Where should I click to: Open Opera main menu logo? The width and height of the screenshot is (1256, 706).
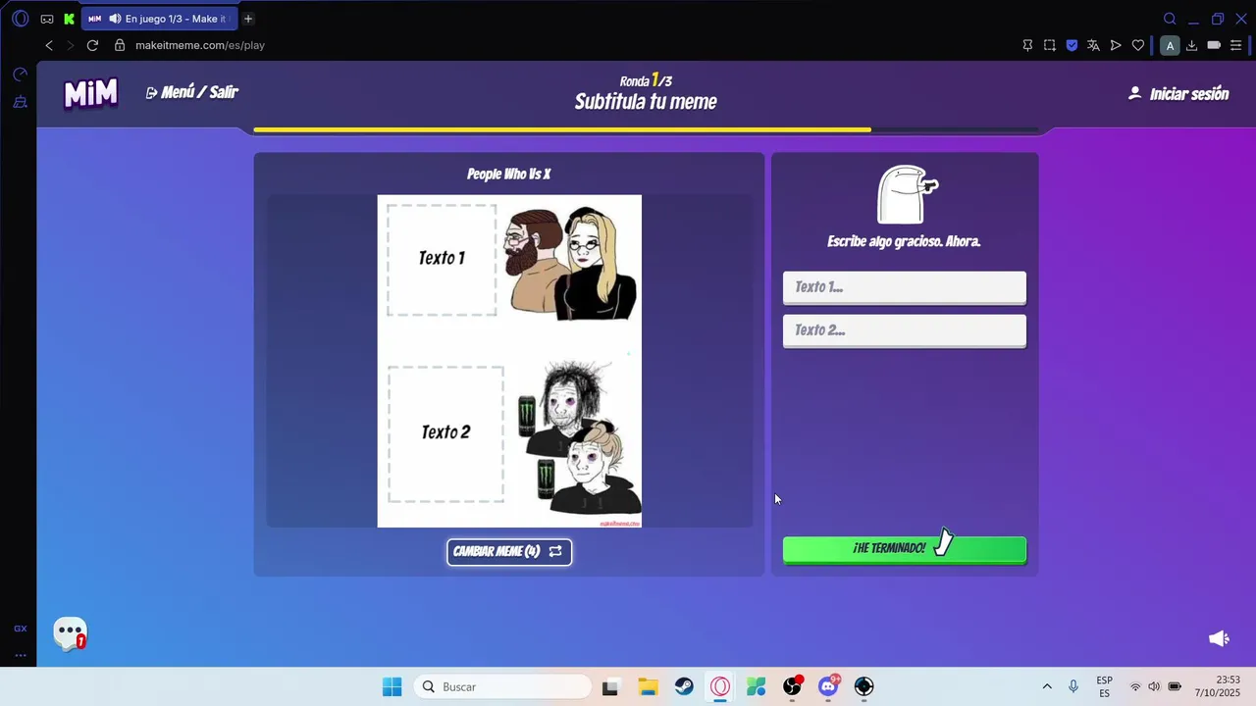point(20,19)
